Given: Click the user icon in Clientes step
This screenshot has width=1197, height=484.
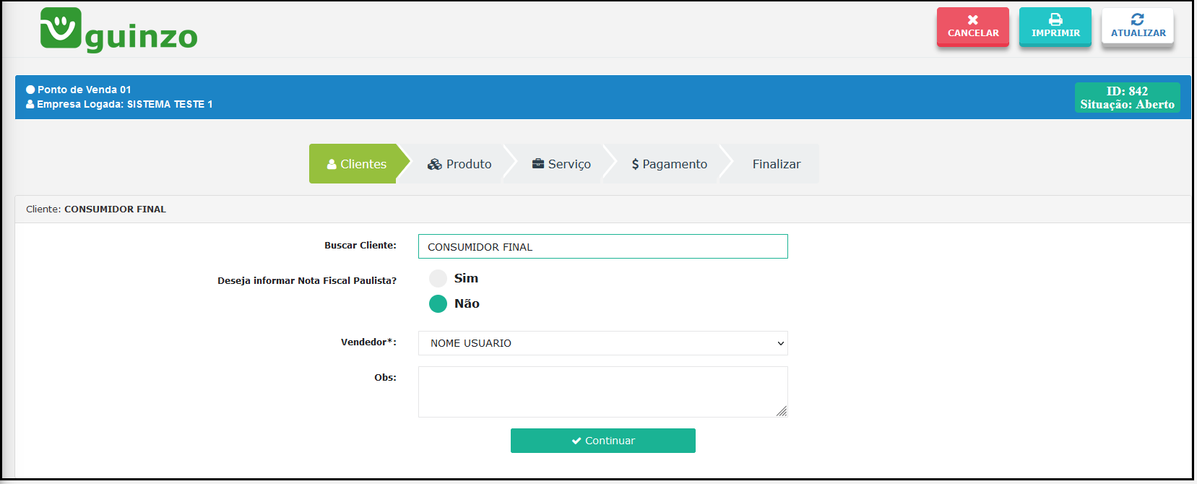Looking at the screenshot, I should pyautogui.click(x=332, y=165).
